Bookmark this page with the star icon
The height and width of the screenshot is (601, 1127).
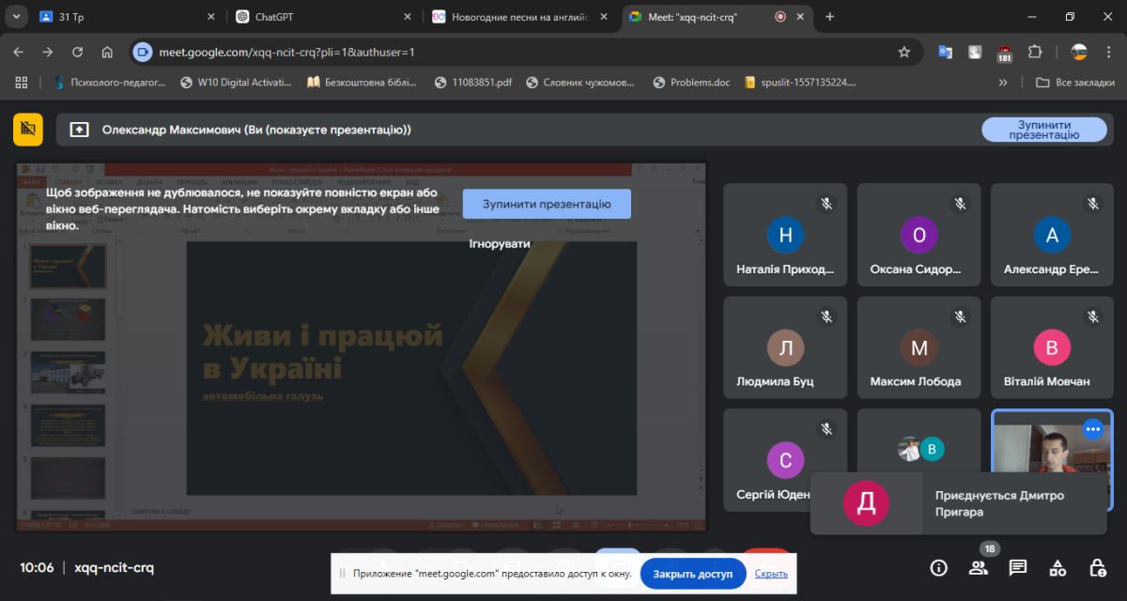coord(904,53)
